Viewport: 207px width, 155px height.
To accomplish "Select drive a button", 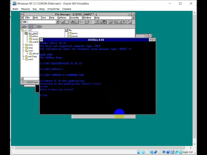I will coord(24,26).
